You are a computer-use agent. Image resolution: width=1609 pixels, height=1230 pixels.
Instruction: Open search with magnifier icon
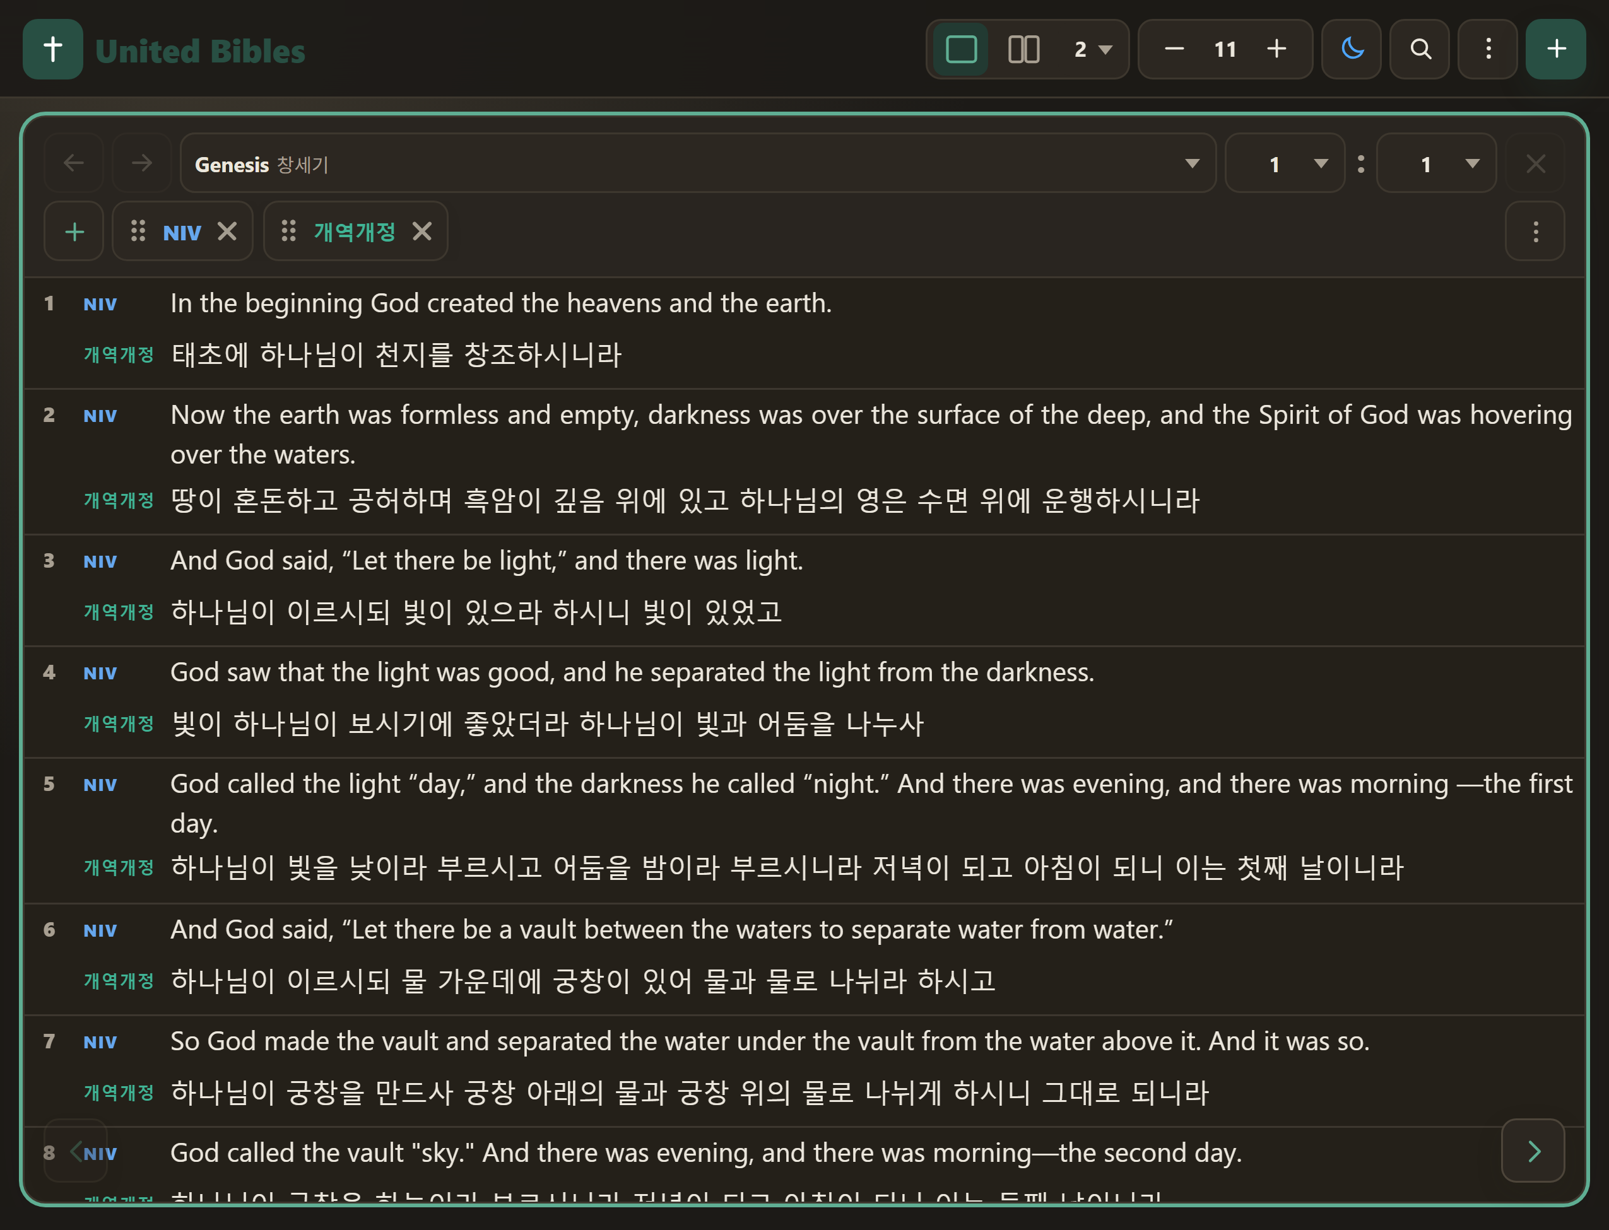pyautogui.click(x=1419, y=49)
